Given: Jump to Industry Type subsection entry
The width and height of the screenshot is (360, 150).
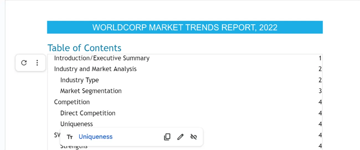Looking at the screenshot, I should pyautogui.click(x=79, y=80).
